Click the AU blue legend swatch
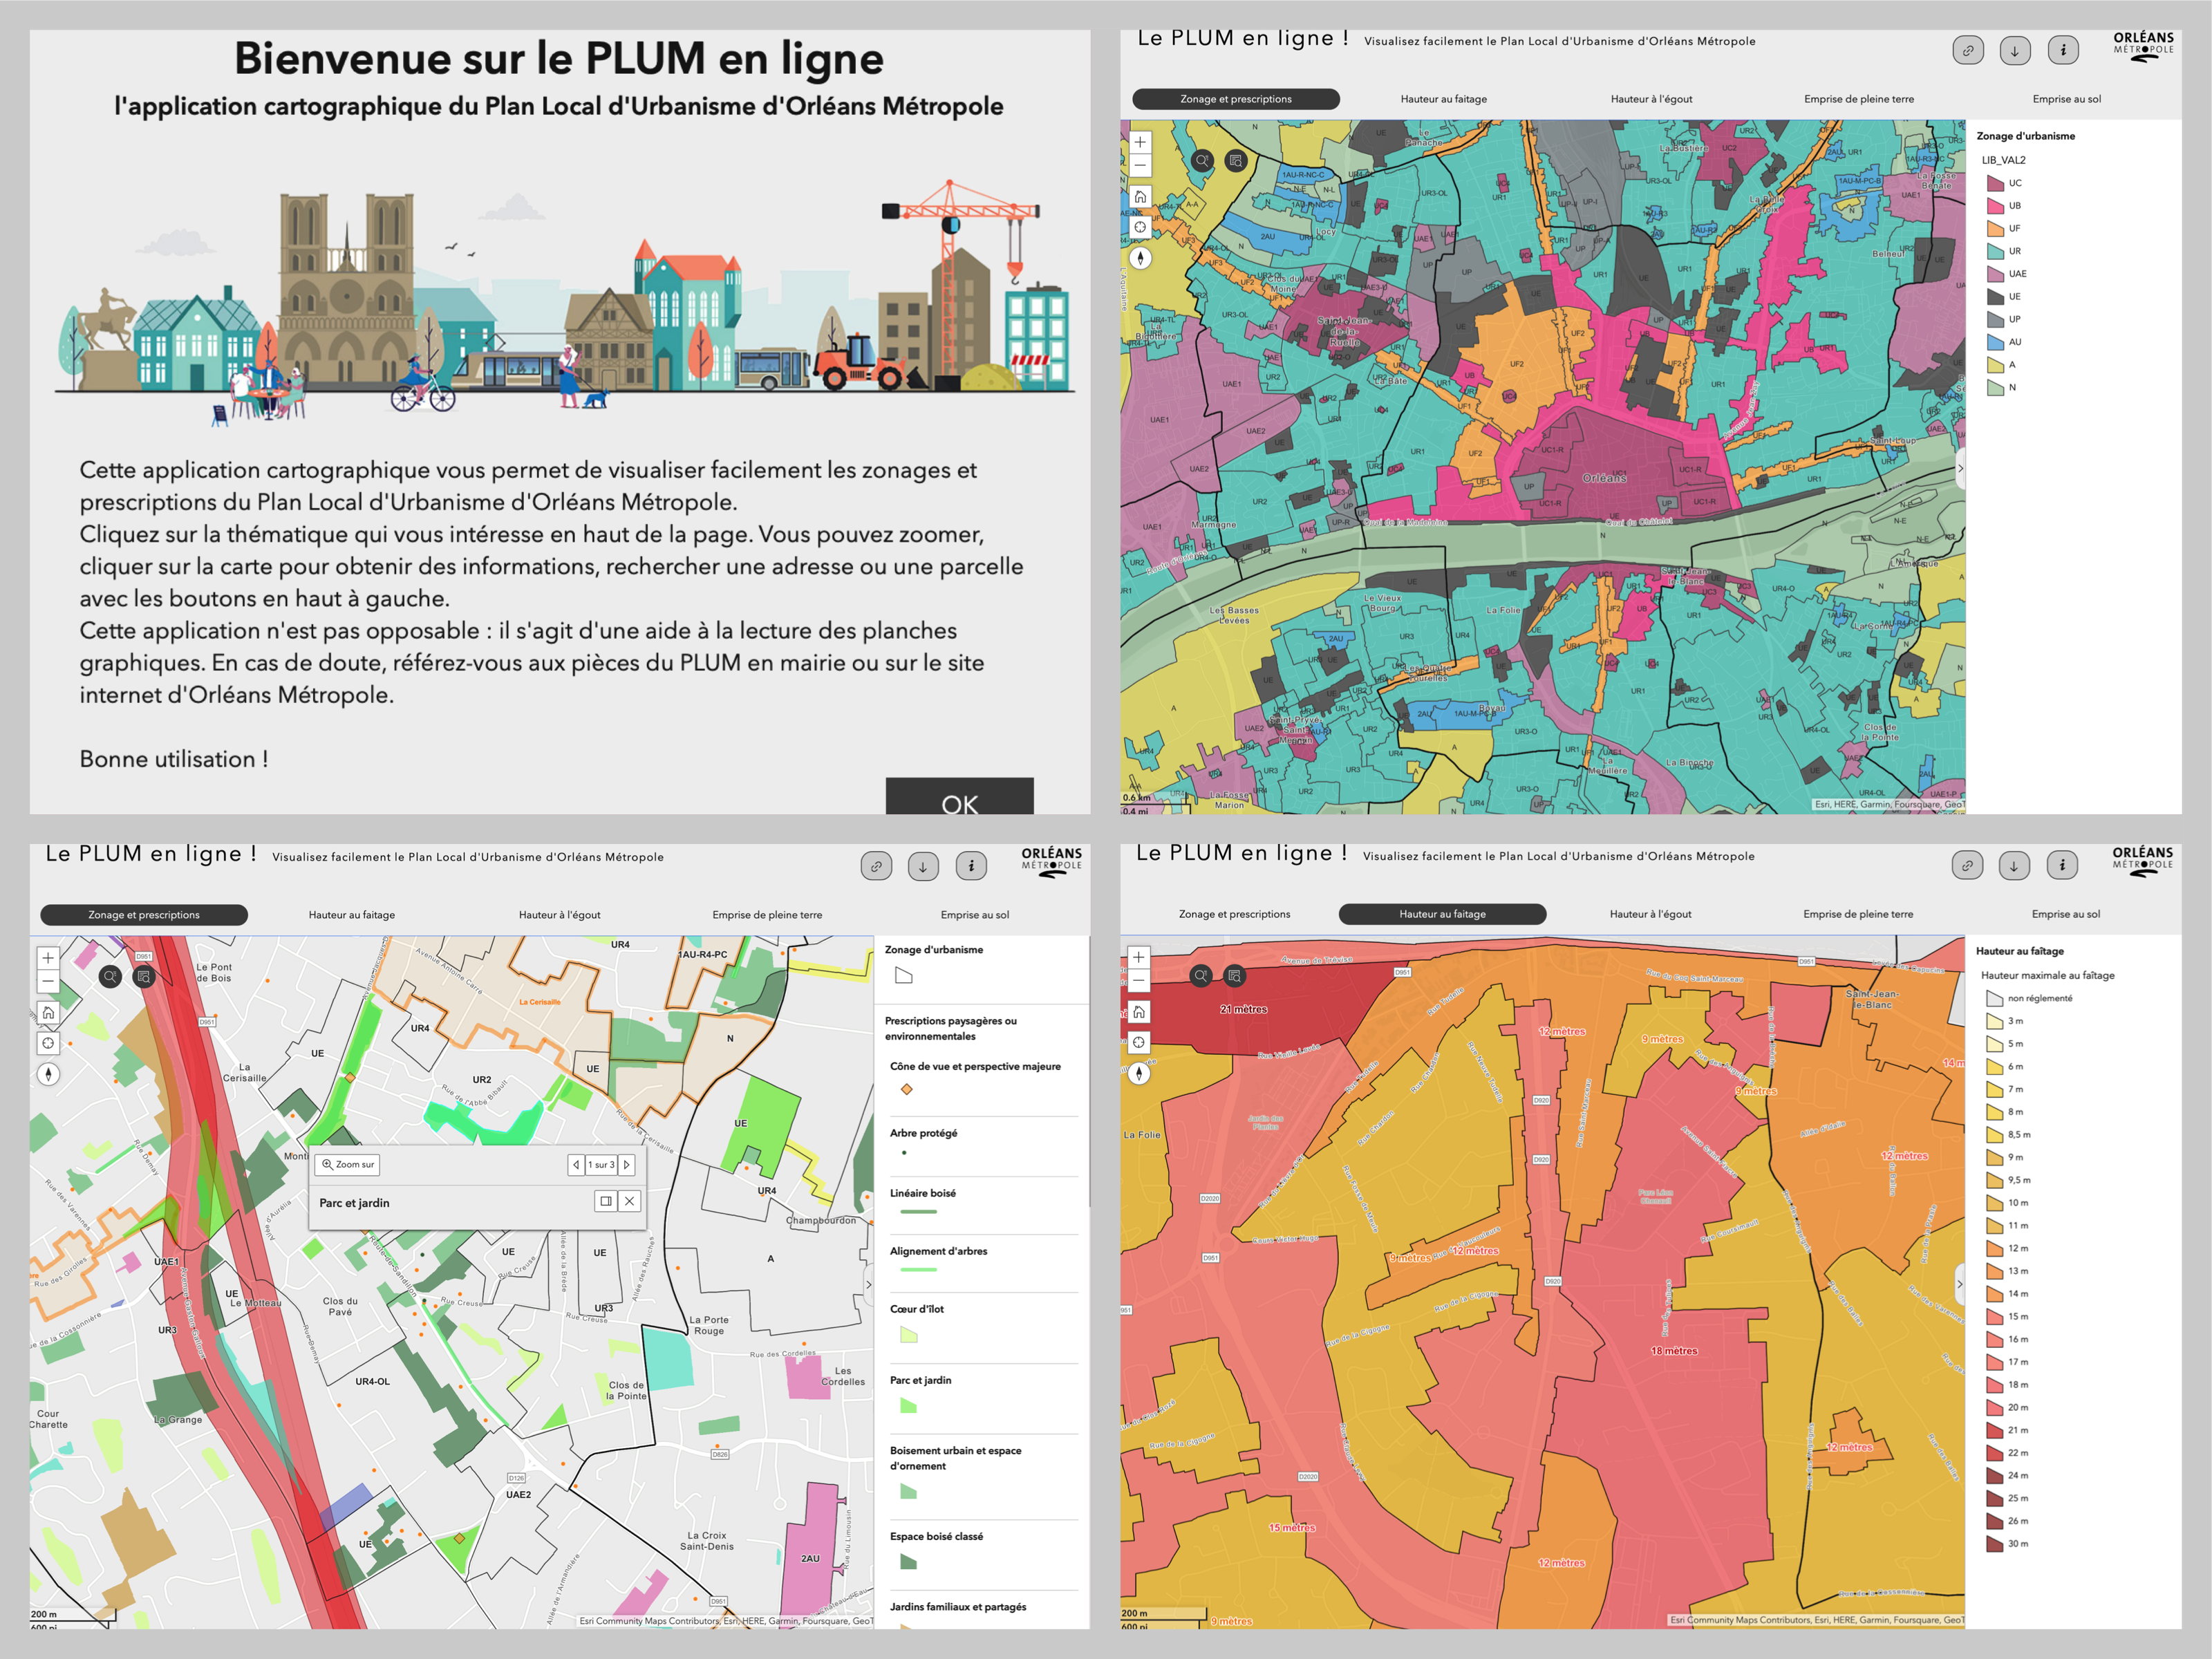This screenshot has height=1659, width=2212. [1995, 342]
